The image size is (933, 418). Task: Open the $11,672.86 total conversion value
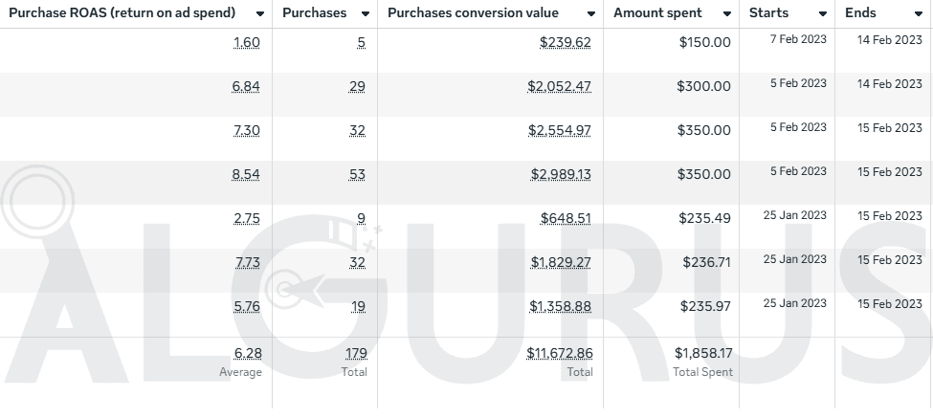(560, 353)
